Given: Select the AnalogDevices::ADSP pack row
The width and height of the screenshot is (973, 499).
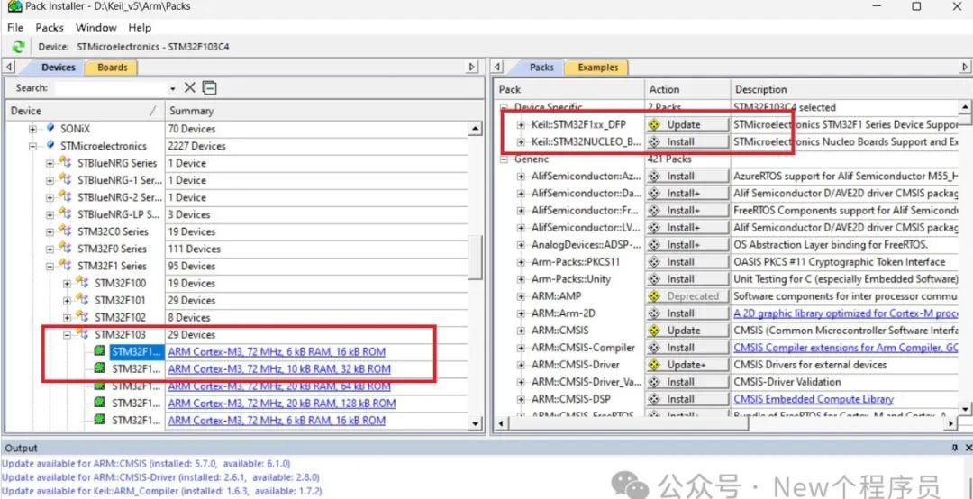Looking at the screenshot, I should 587,244.
